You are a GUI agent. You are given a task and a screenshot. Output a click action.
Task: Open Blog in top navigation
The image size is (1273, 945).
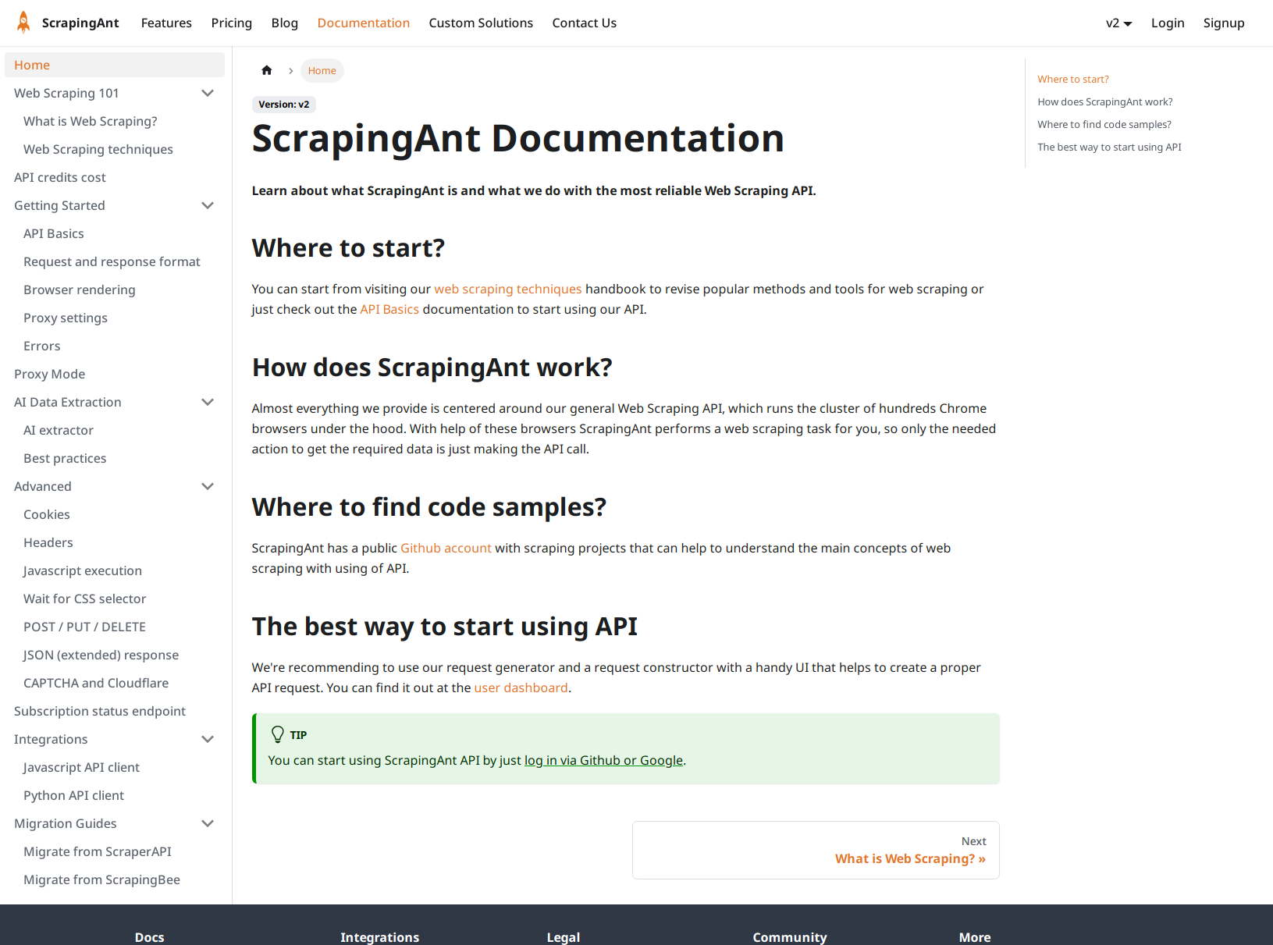[285, 23]
